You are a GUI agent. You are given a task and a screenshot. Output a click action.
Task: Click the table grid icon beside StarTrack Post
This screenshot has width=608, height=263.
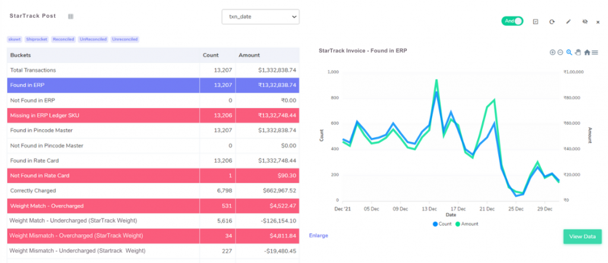point(71,16)
